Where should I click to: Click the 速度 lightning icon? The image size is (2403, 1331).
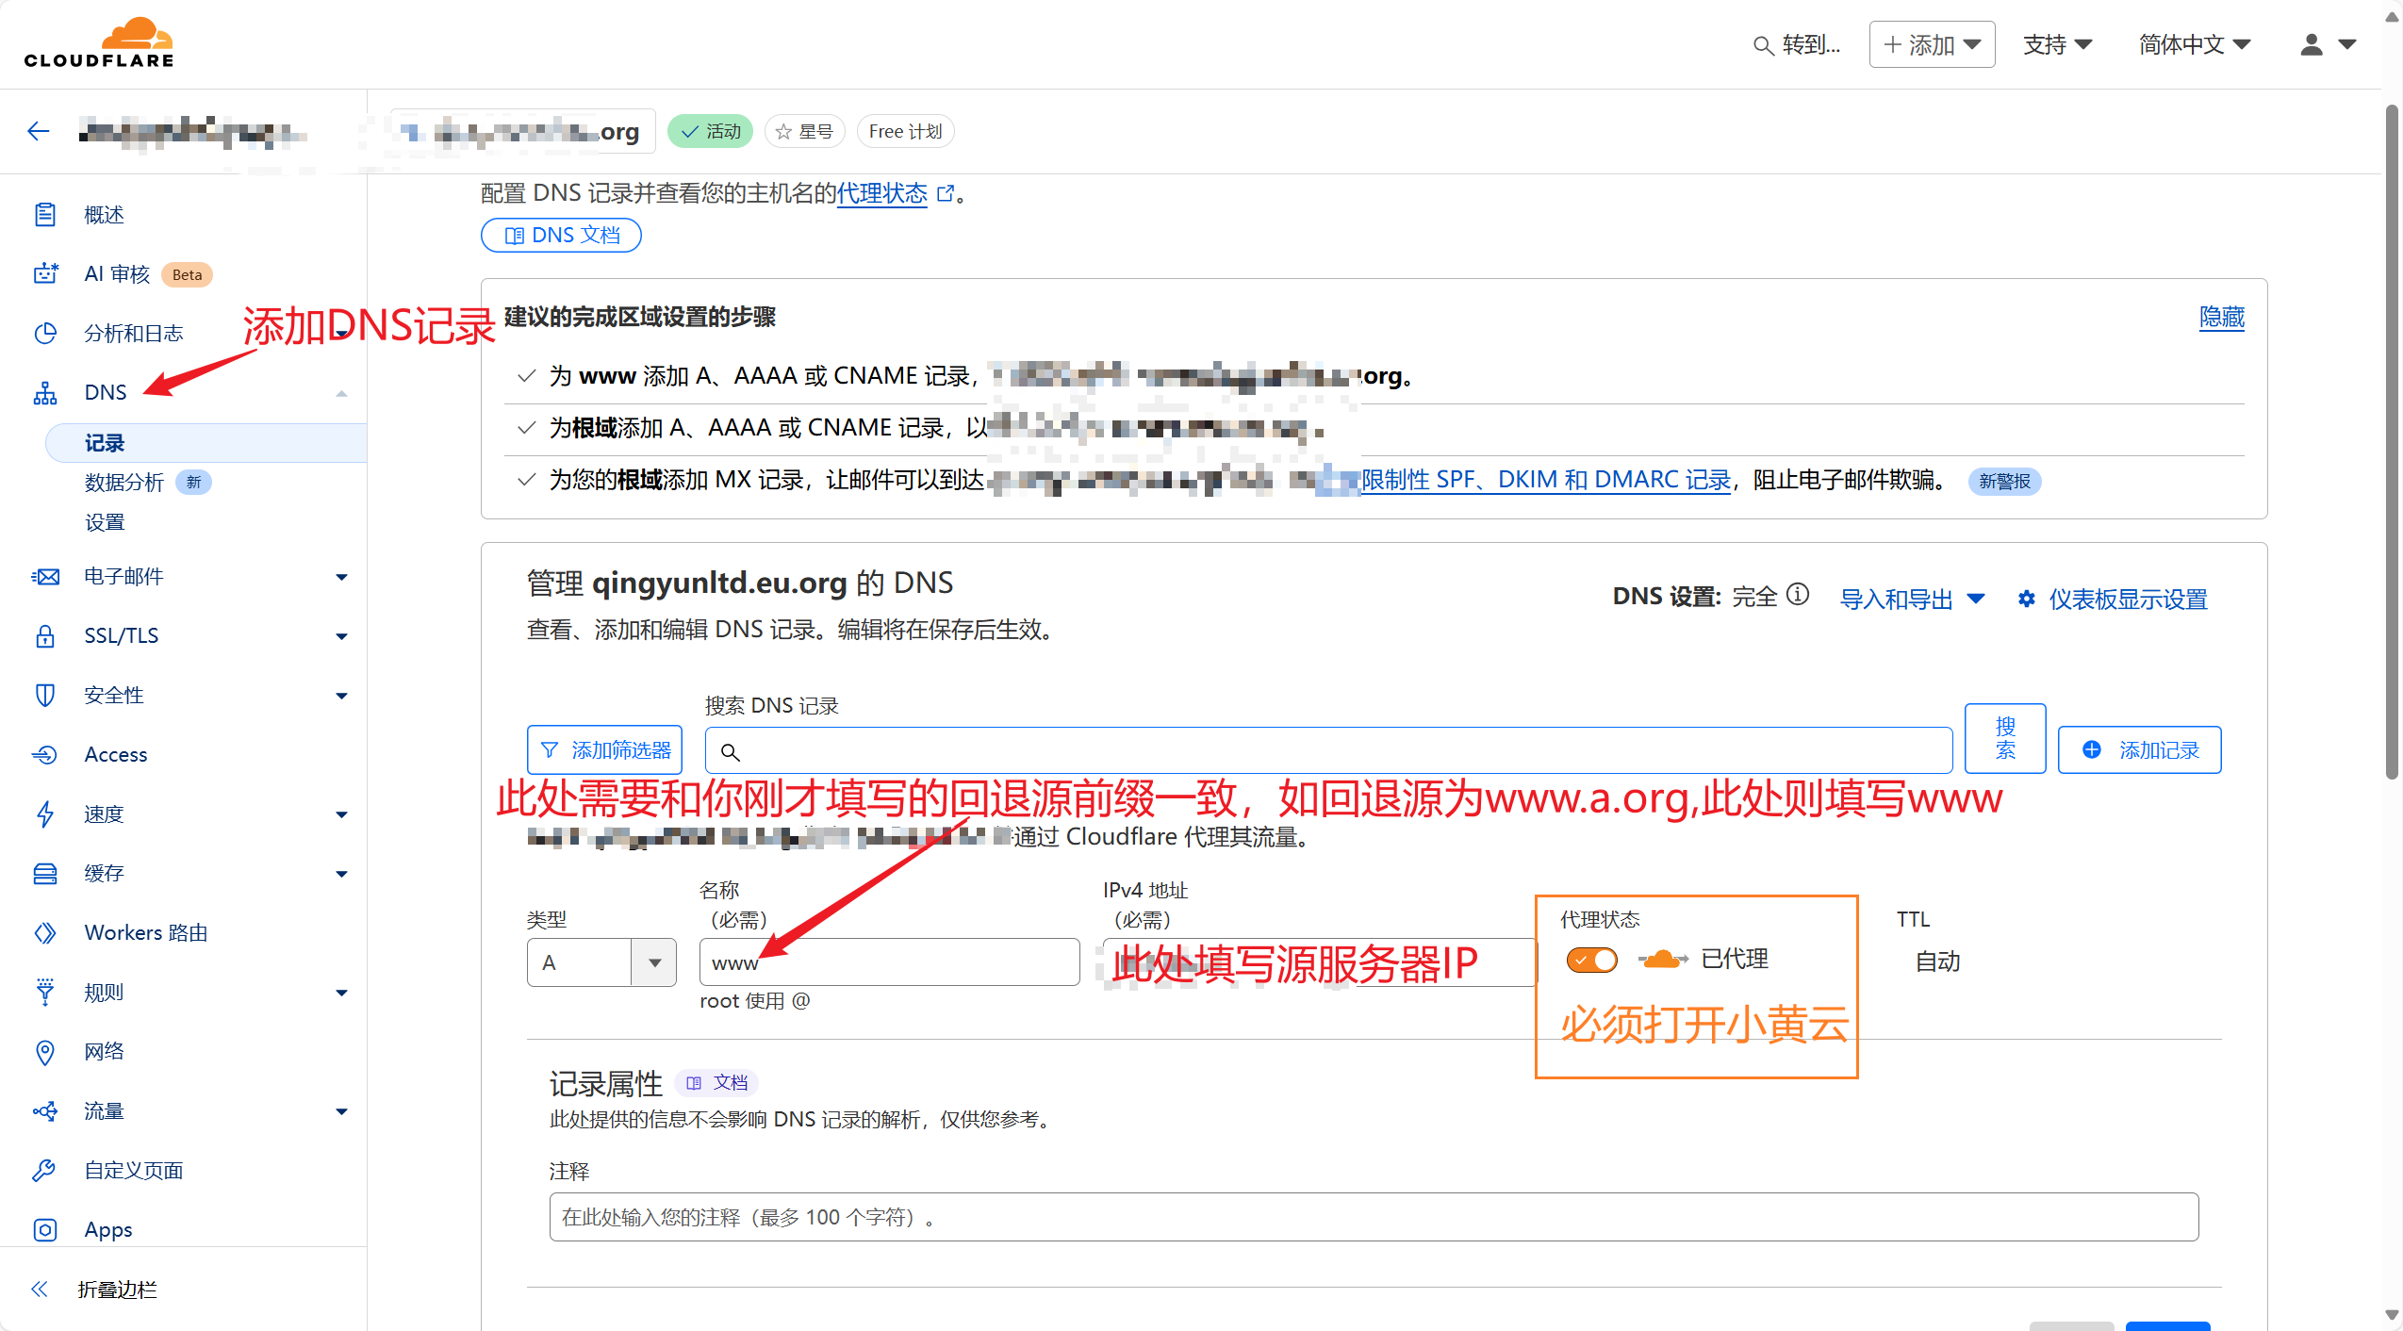click(44, 814)
